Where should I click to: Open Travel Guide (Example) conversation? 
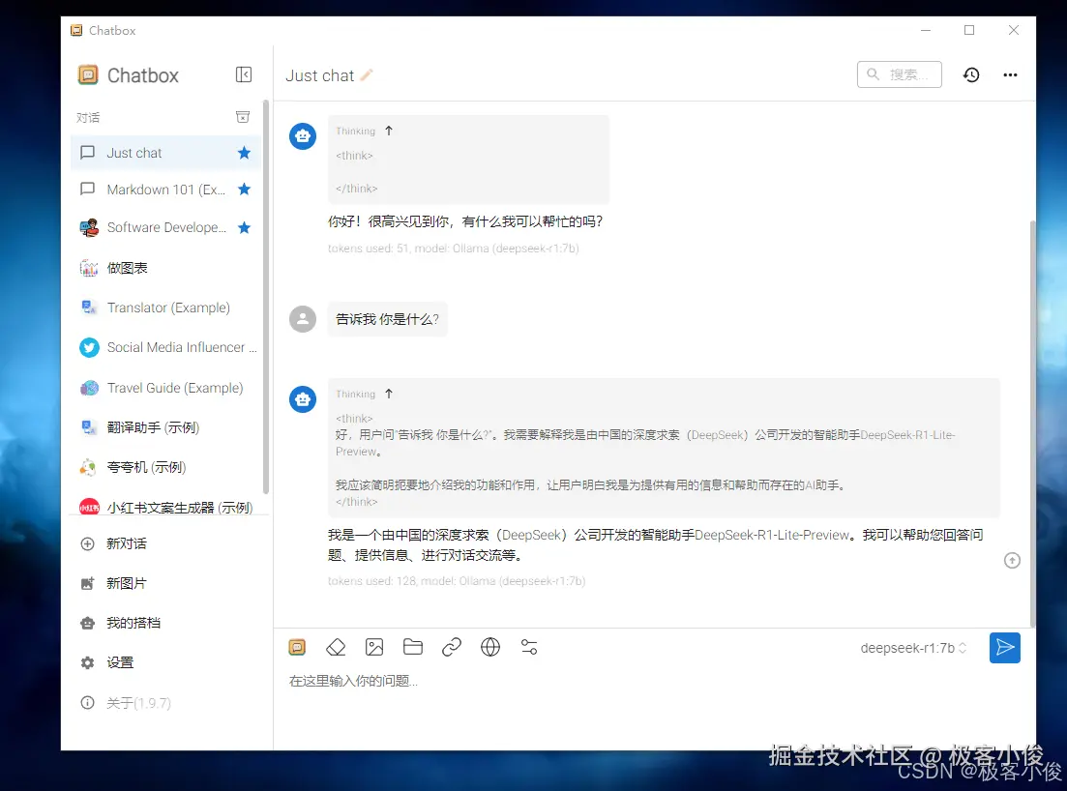165,388
